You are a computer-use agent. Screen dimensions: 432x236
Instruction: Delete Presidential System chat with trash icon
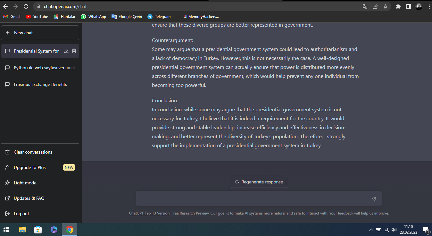74,51
